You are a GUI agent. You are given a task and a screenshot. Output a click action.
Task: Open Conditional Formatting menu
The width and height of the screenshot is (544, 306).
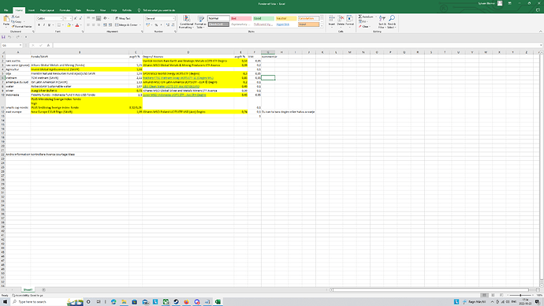(186, 22)
